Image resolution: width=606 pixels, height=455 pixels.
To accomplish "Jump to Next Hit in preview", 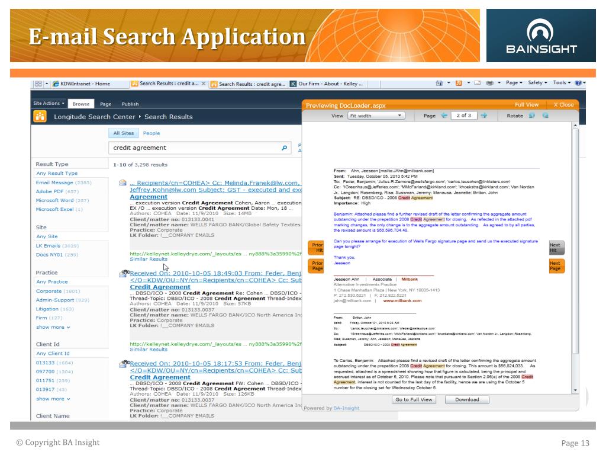I will 556,248.
